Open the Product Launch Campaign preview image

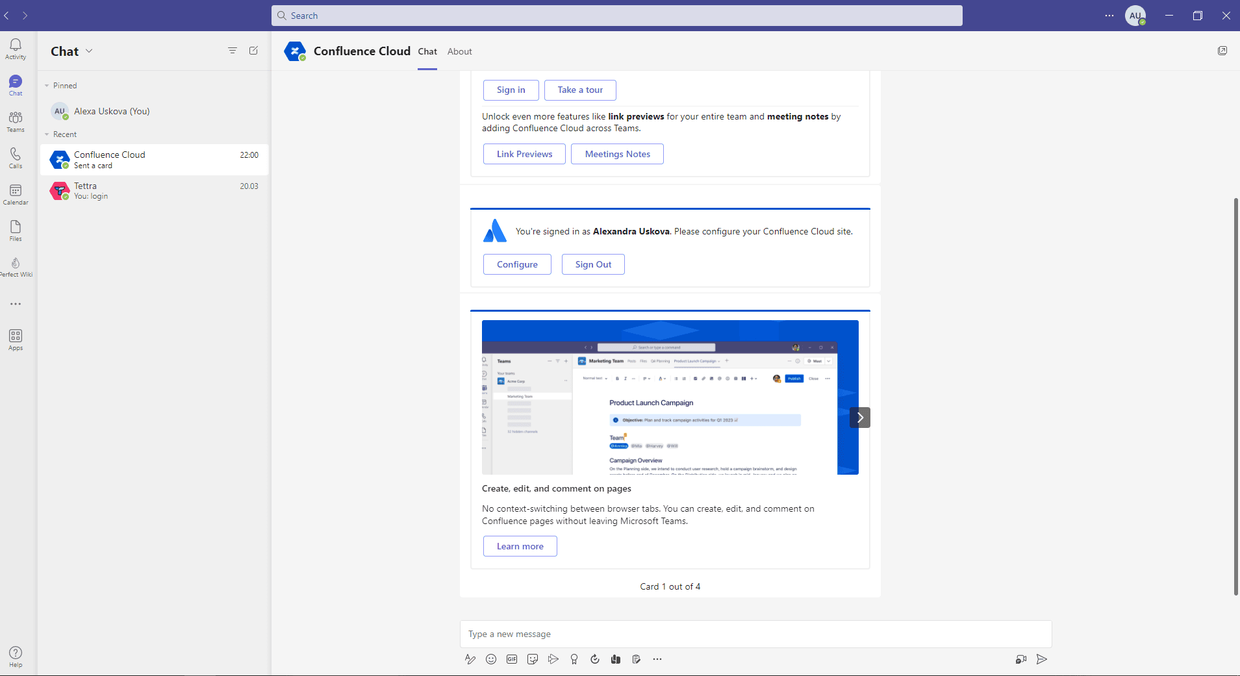[x=670, y=397]
